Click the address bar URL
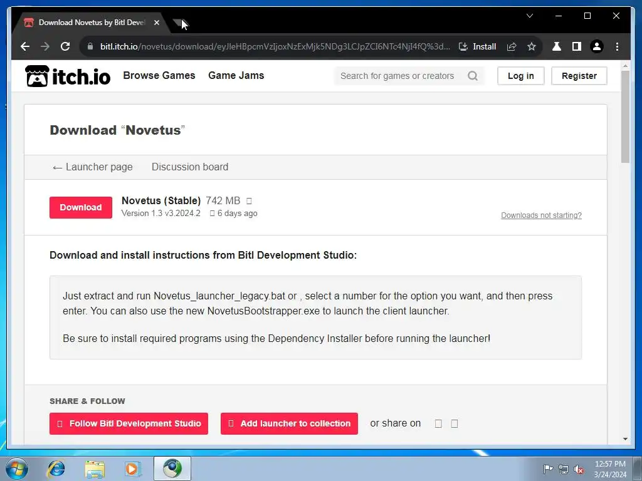 click(x=275, y=46)
